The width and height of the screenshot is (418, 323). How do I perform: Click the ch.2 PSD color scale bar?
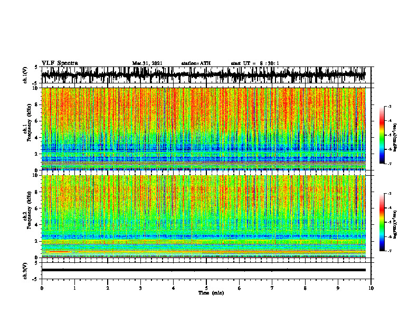pyautogui.click(x=382, y=222)
